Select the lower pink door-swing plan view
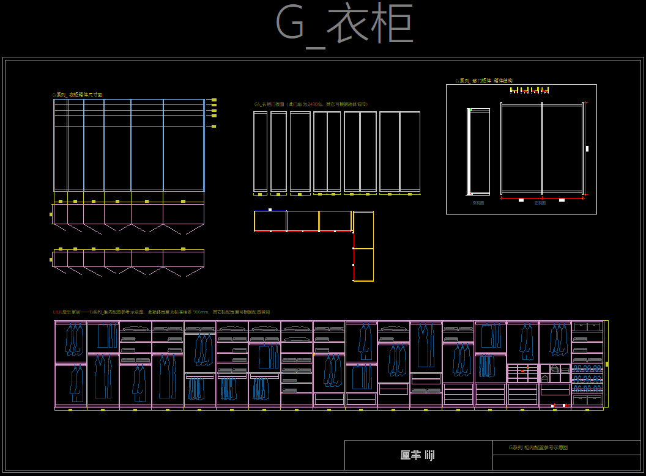646x476 pixels. 128,259
